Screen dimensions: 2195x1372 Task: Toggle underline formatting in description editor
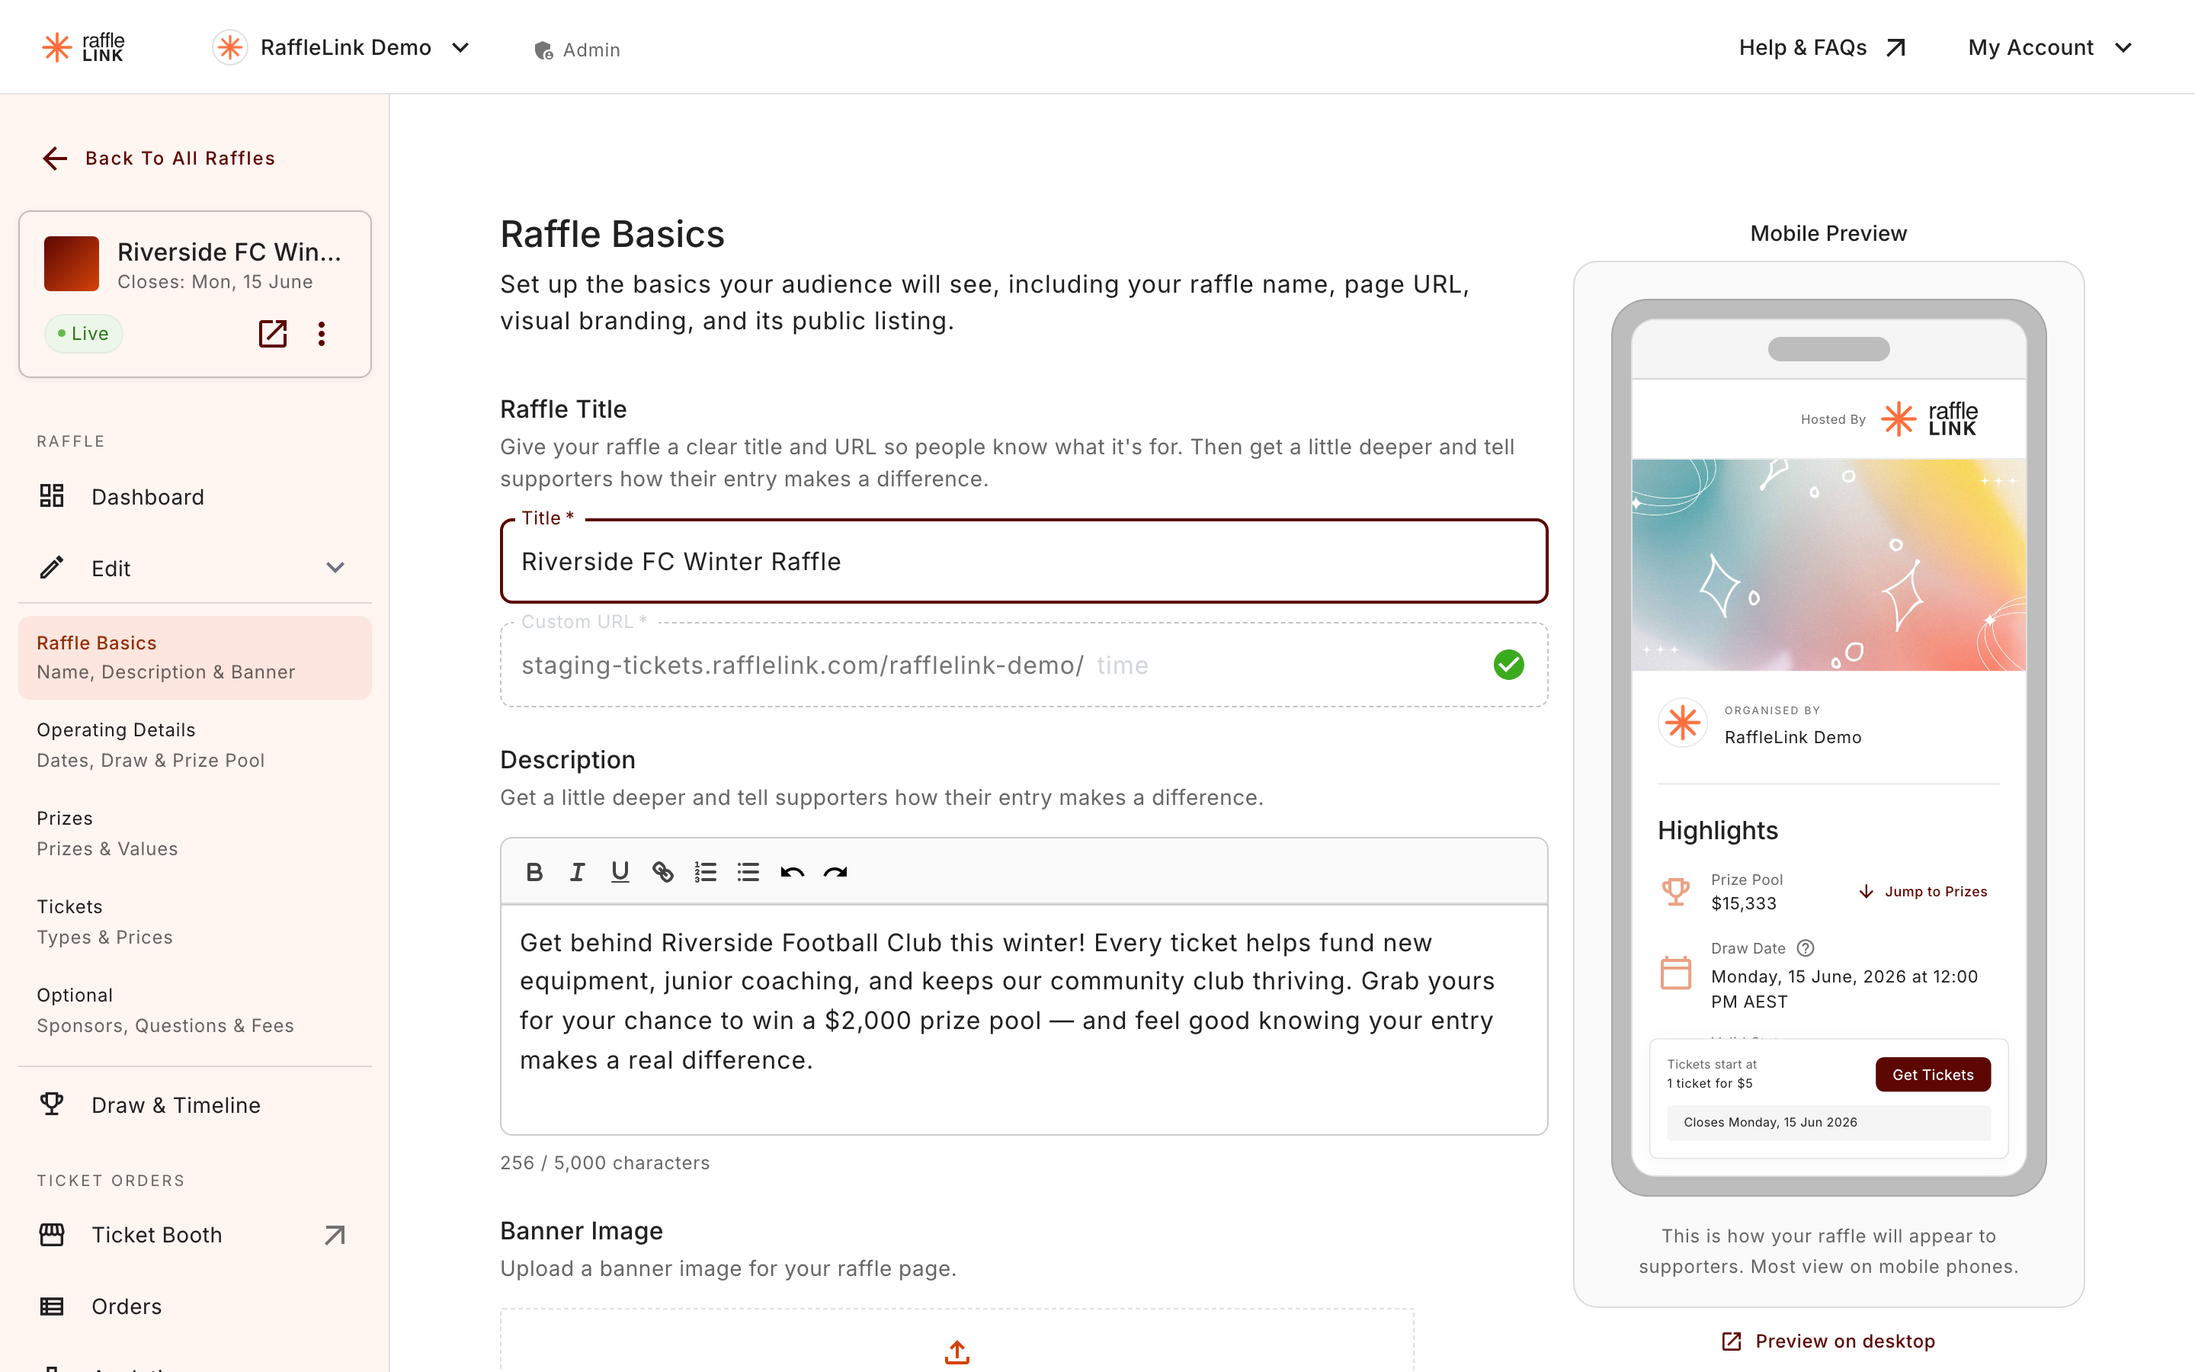[x=620, y=872]
